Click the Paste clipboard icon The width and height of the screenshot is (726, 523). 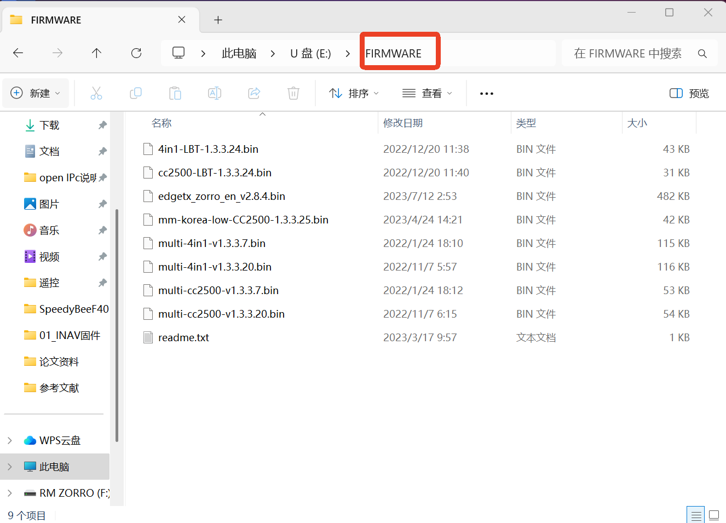point(175,93)
